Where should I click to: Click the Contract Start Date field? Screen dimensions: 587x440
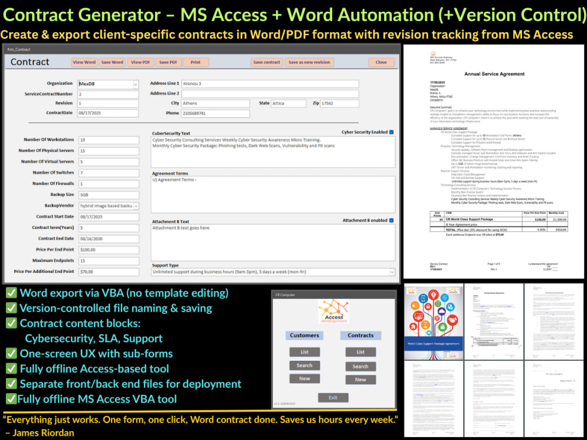pos(109,217)
